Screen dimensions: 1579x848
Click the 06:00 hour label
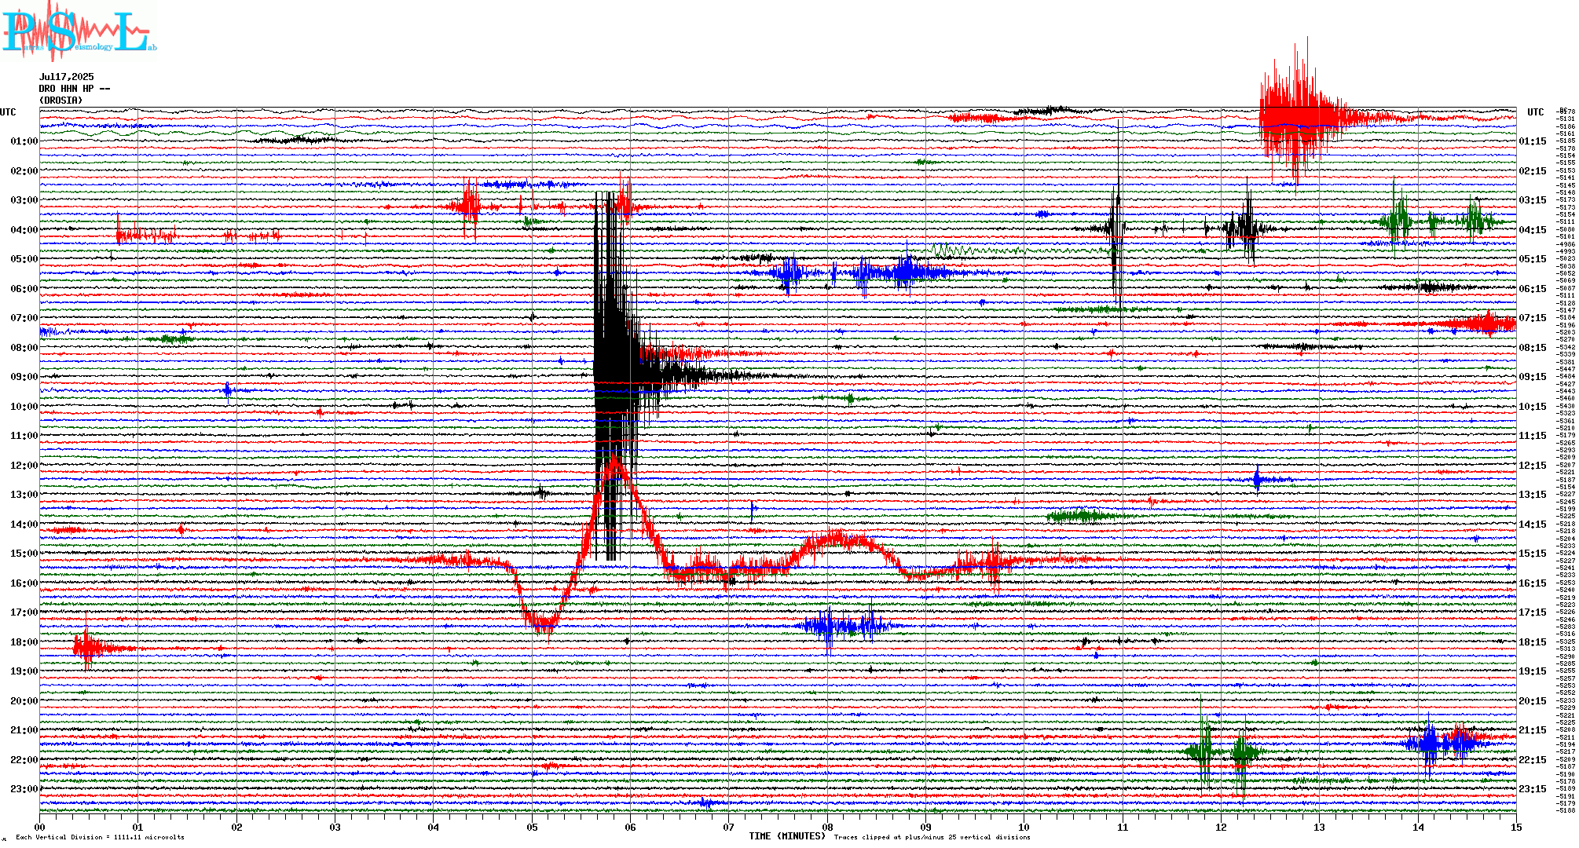point(24,289)
